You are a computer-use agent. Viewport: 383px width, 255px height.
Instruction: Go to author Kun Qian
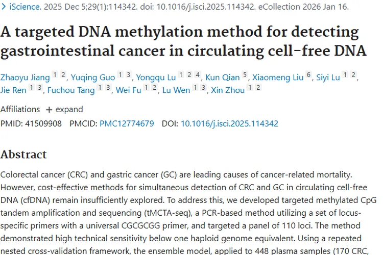coord(222,78)
